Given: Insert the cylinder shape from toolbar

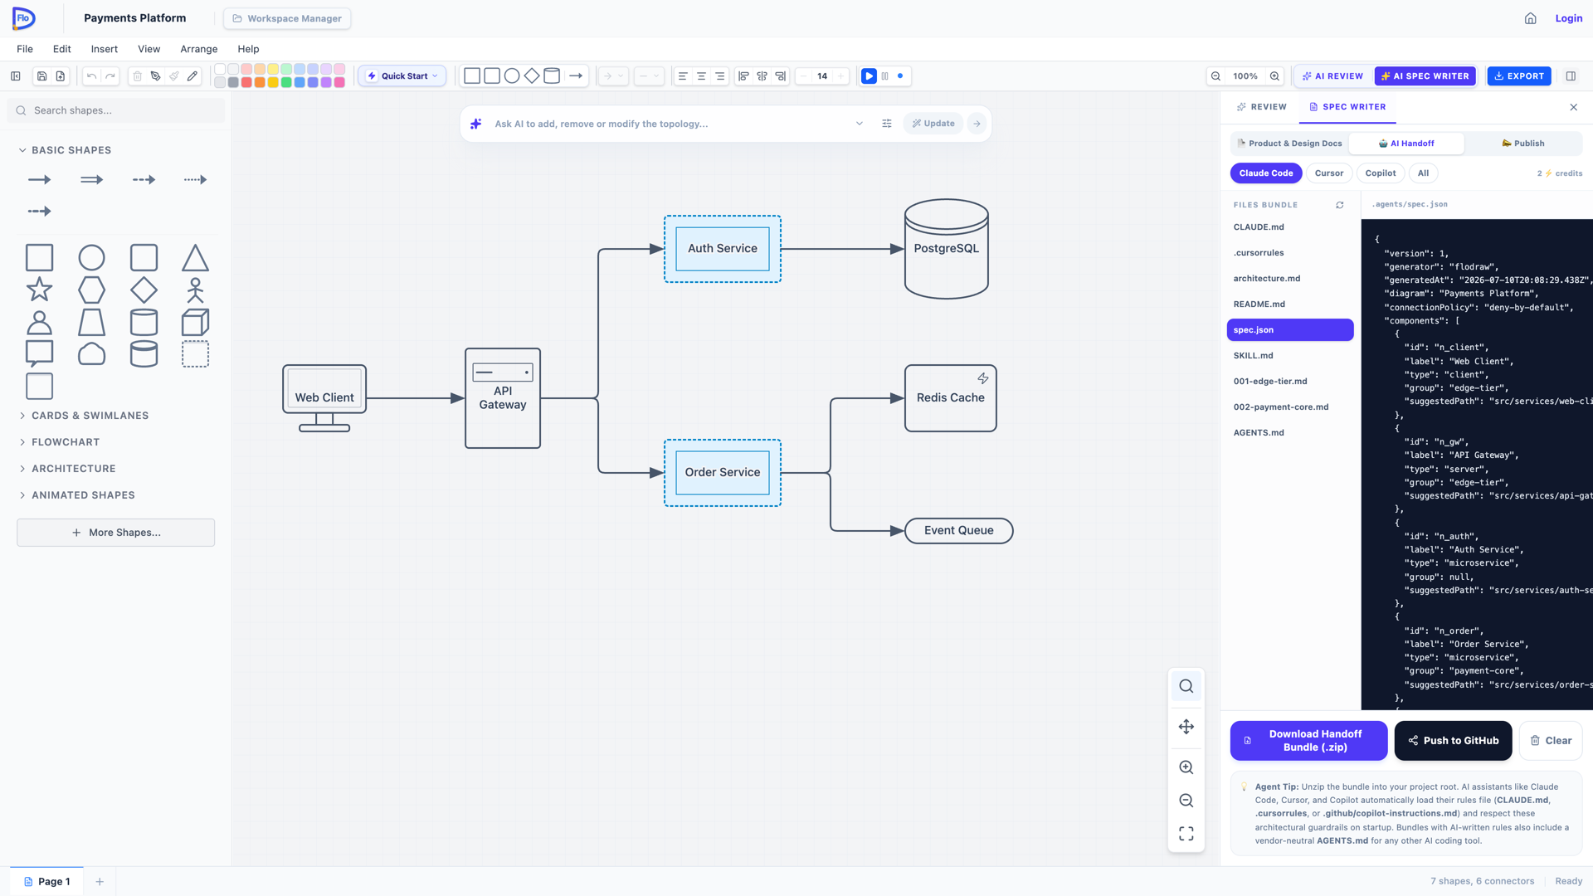Looking at the screenshot, I should click(552, 76).
